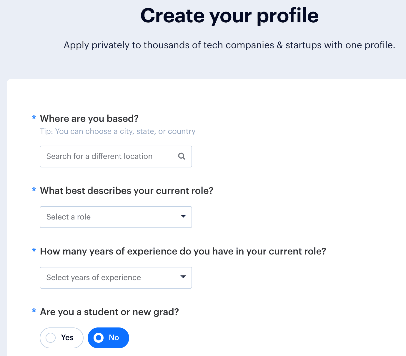Choose the "No" student option button
The height and width of the screenshot is (356, 406).
108,338
